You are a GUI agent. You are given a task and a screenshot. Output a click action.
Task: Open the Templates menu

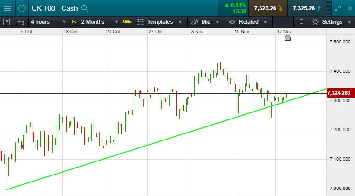click(x=159, y=22)
